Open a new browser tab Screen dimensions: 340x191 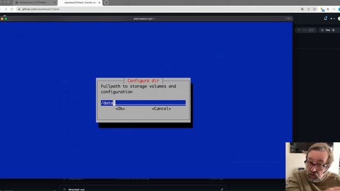coord(106,3)
